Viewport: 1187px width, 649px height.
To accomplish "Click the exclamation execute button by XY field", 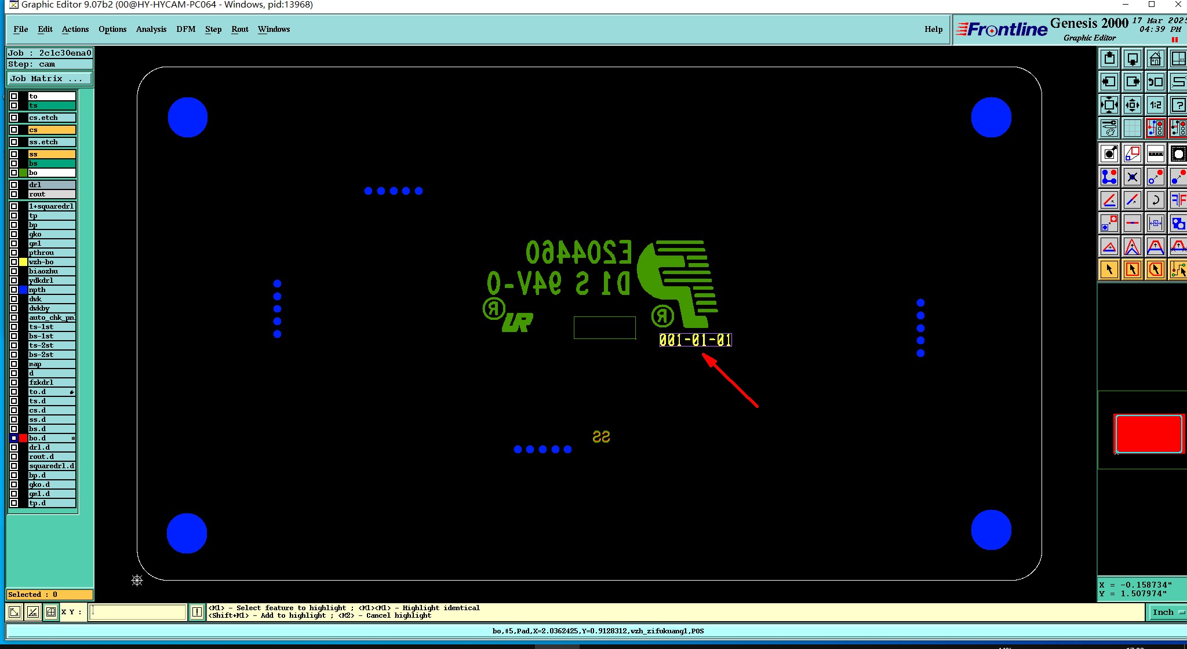I will (x=197, y=612).
